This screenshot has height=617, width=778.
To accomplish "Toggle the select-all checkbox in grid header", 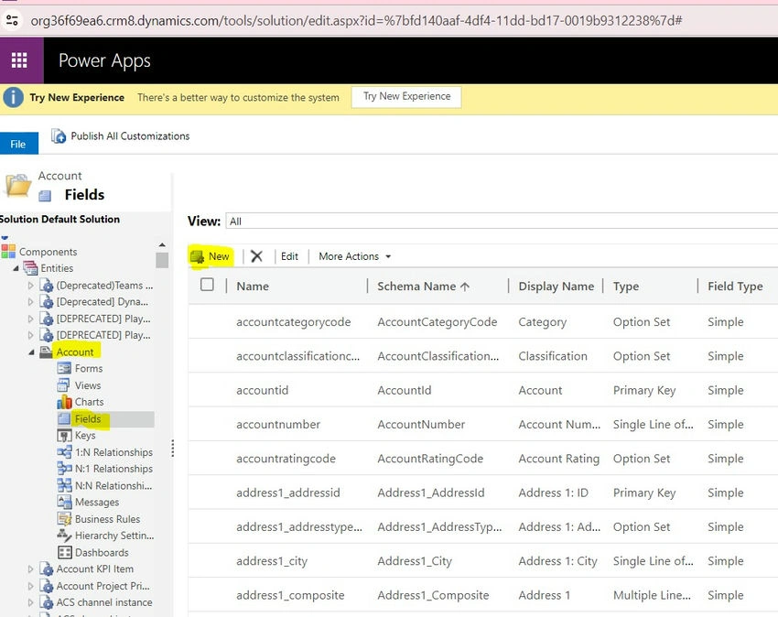I will click(x=207, y=285).
